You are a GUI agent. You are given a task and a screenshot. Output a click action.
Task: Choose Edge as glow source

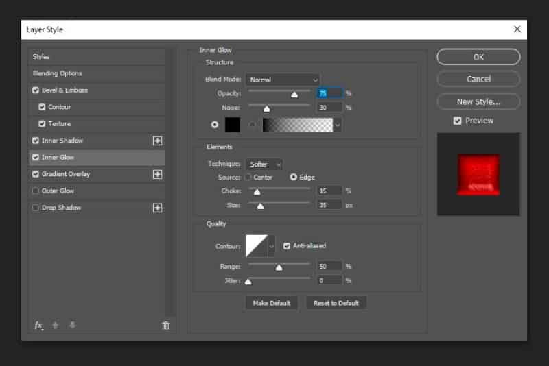[294, 178]
